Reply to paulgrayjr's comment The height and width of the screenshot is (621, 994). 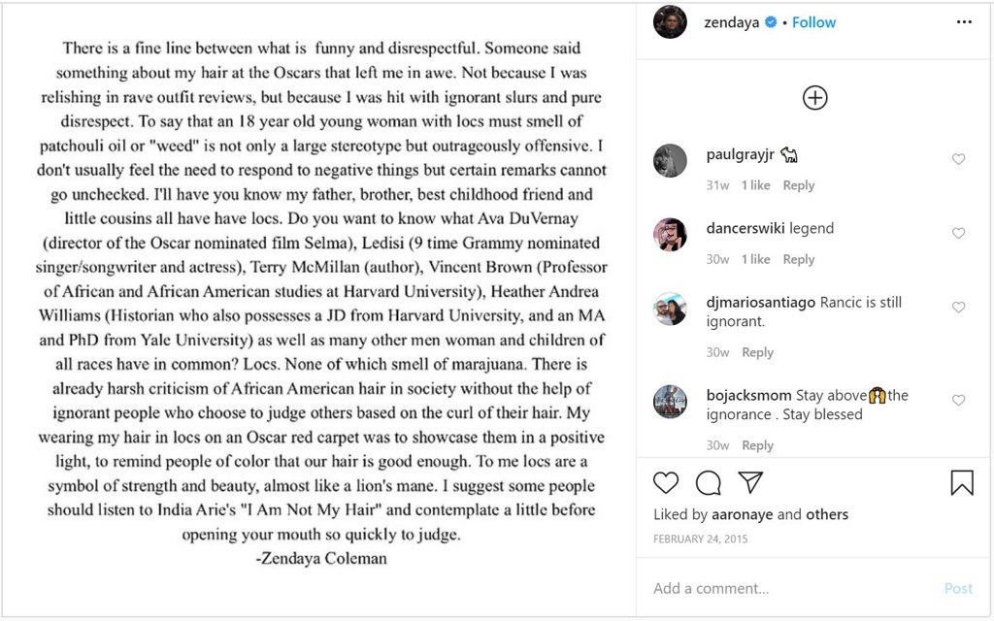pos(798,185)
